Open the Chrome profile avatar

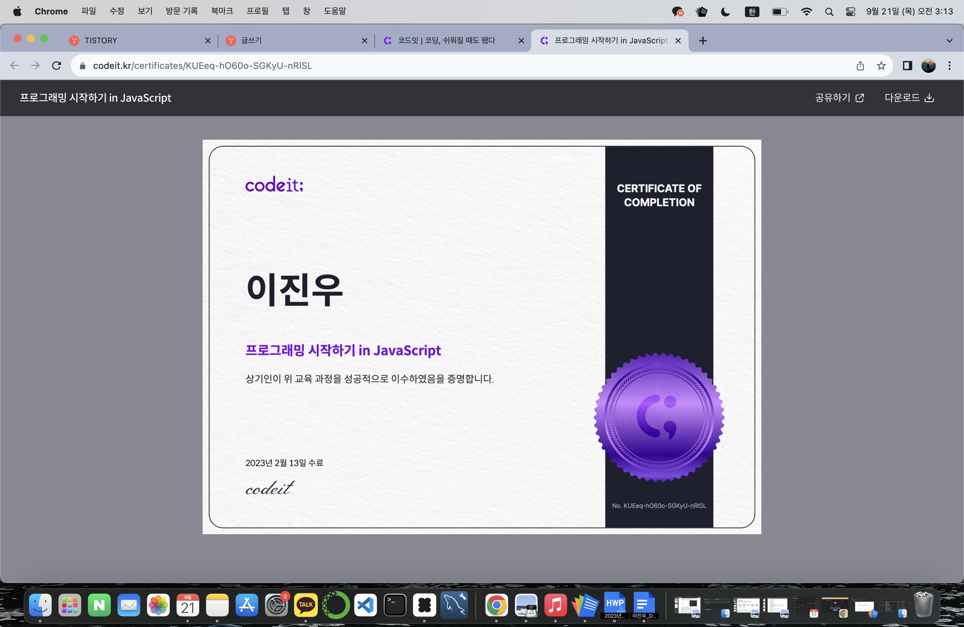click(x=928, y=66)
